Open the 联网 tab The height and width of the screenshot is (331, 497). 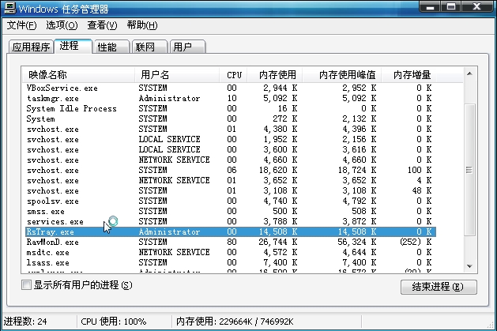pos(149,47)
